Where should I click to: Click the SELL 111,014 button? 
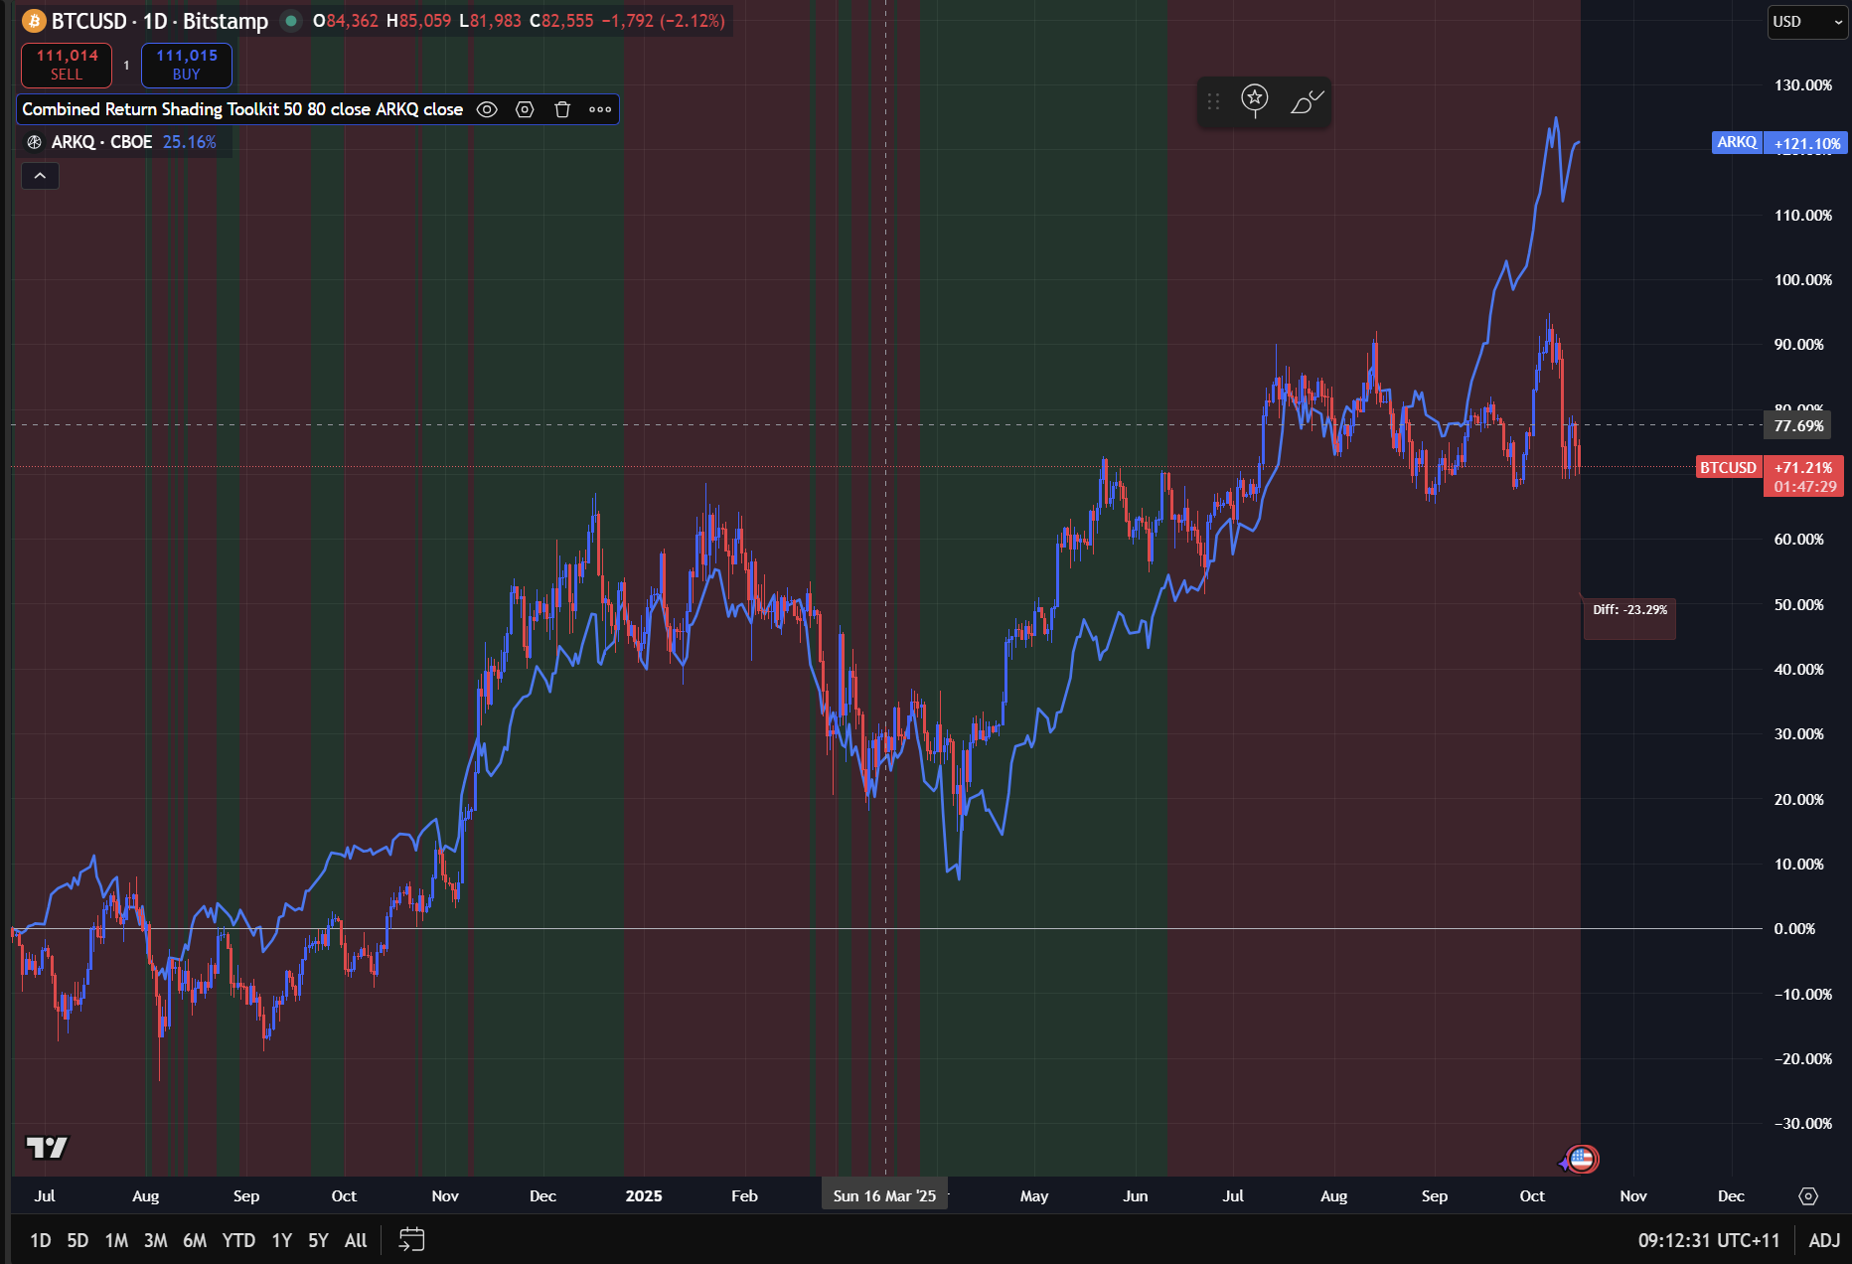pos(67,65)
